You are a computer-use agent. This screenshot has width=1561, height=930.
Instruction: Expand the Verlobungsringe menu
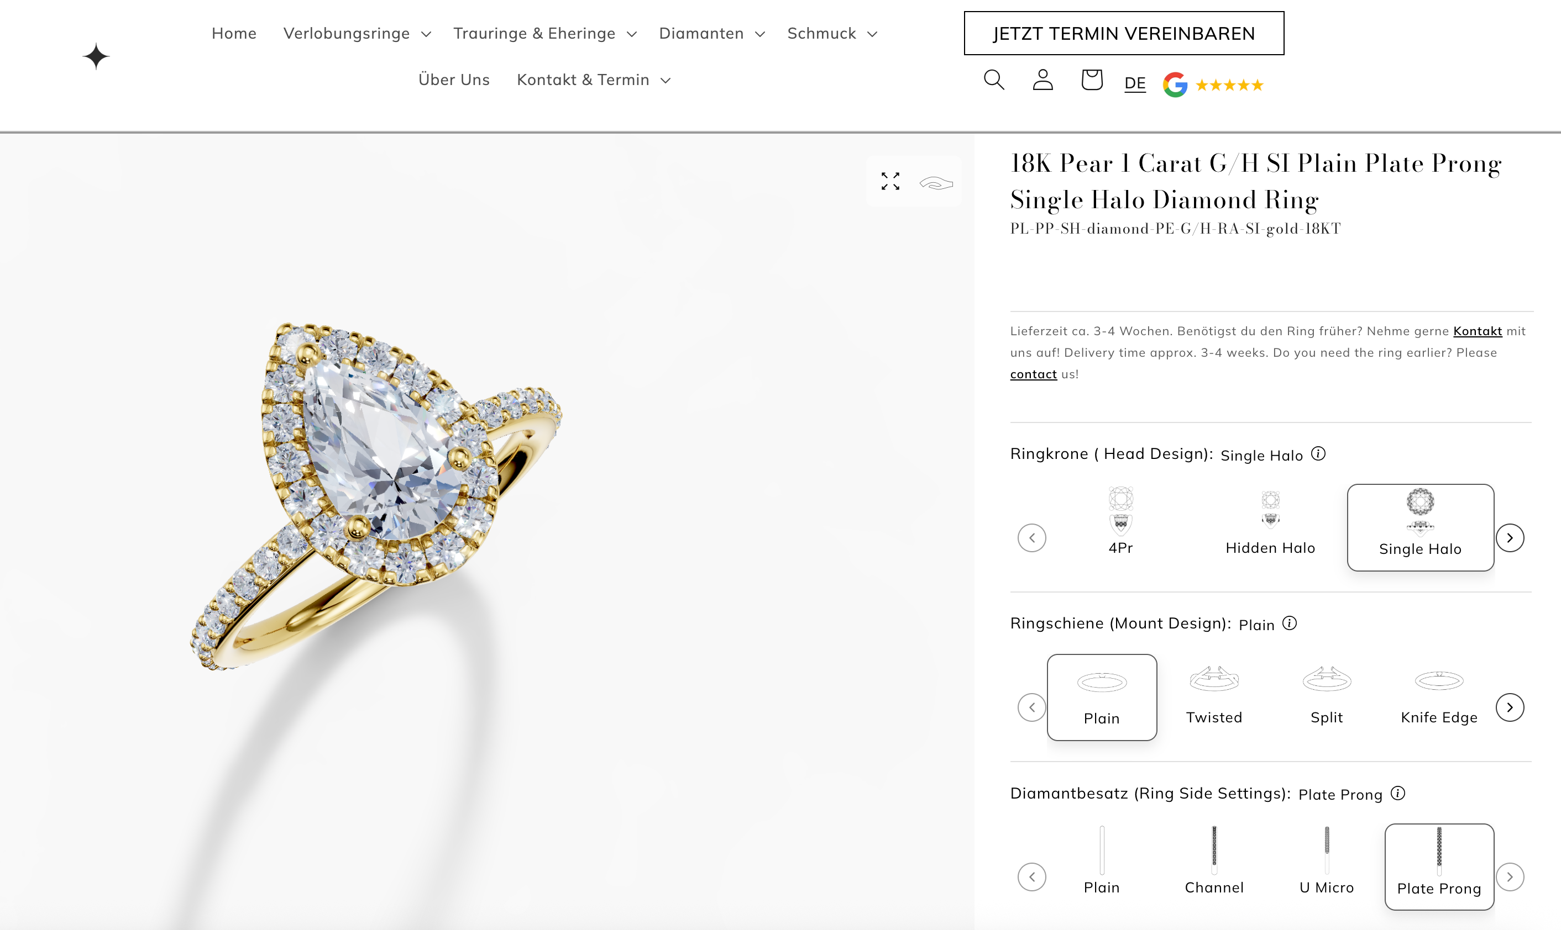tap(357, 33)
